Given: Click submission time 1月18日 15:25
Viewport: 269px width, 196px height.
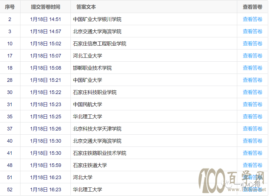Looking at the screenshot, I should 46,117.
